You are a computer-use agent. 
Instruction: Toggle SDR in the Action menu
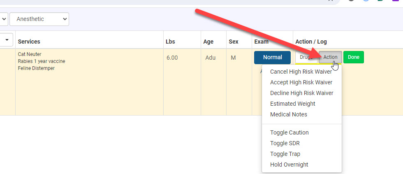[x=285, y=143]
